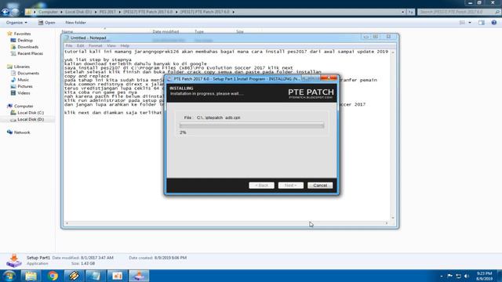Screen dimensions: 502x282
Task: Open Notepad File menu
Action: tap(69, 45)
